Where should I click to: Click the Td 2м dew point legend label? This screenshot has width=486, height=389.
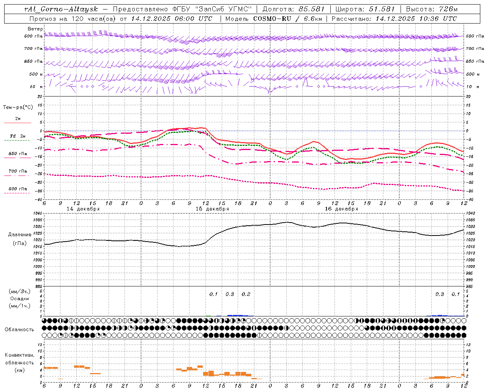[x=18, y=136]
